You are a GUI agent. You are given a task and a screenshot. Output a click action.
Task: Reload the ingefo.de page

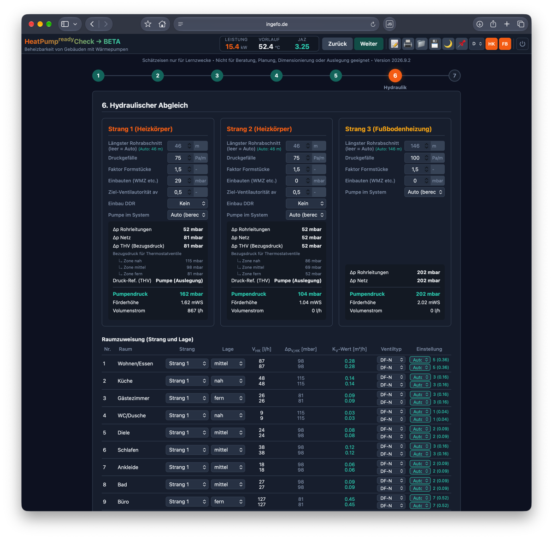(x=373, y=24)
